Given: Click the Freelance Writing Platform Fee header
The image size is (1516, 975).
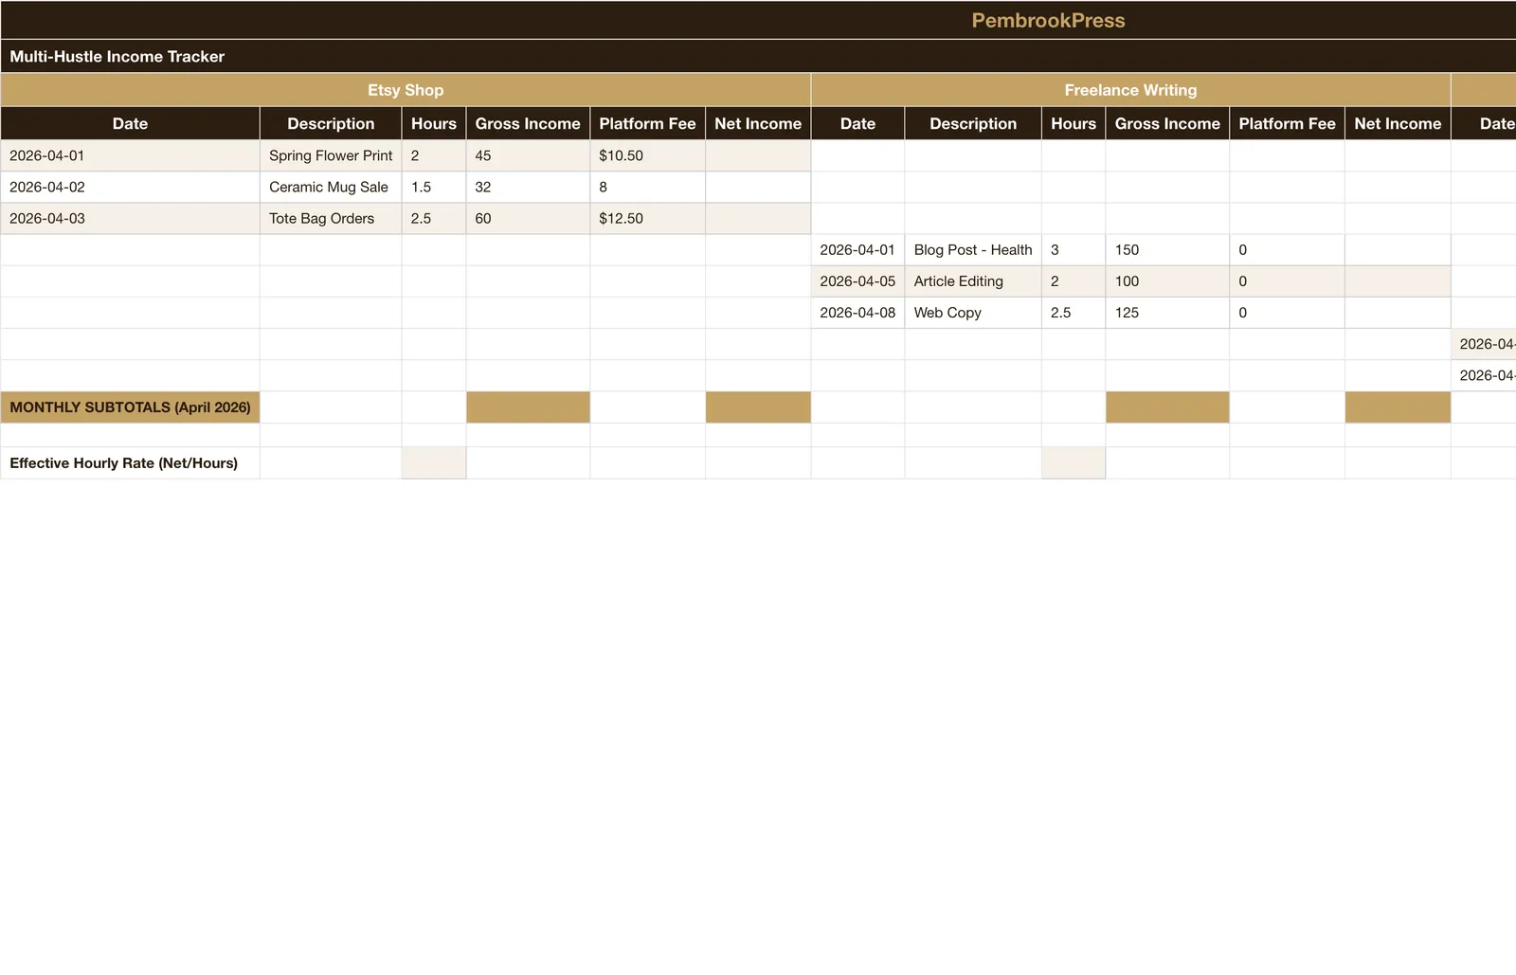Looking at the screenshot, I should 1287,123.
